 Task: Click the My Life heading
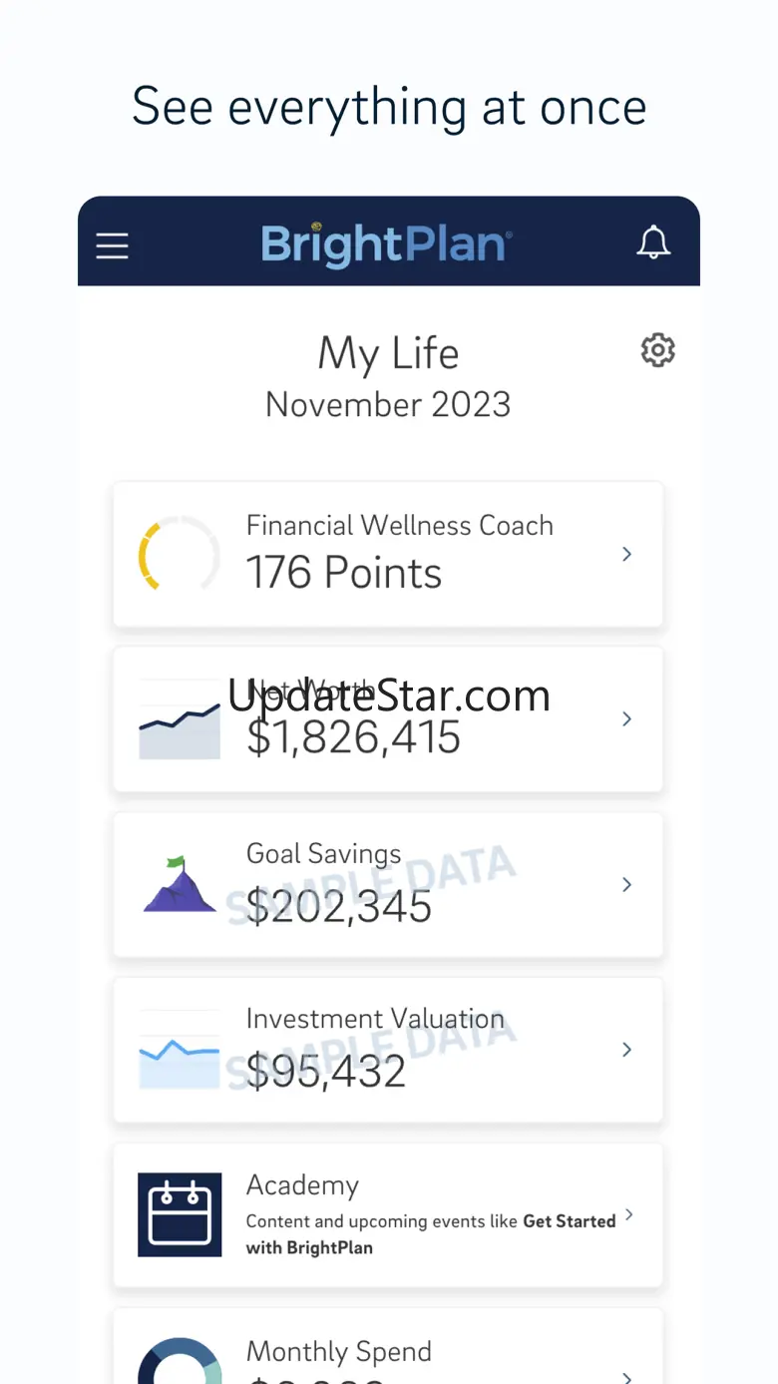(x=388, y=353)
